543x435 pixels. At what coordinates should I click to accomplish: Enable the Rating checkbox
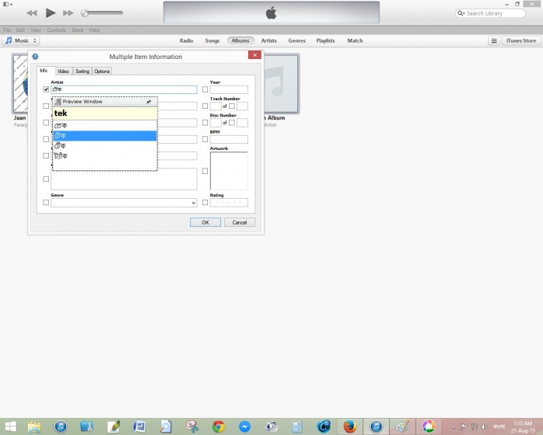tap(205, 202)
